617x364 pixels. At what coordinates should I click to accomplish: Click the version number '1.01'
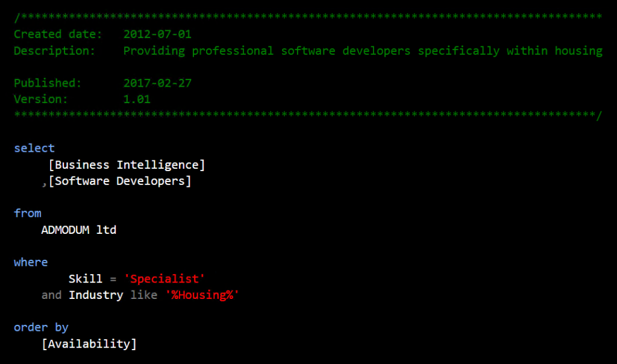[137, 99]
